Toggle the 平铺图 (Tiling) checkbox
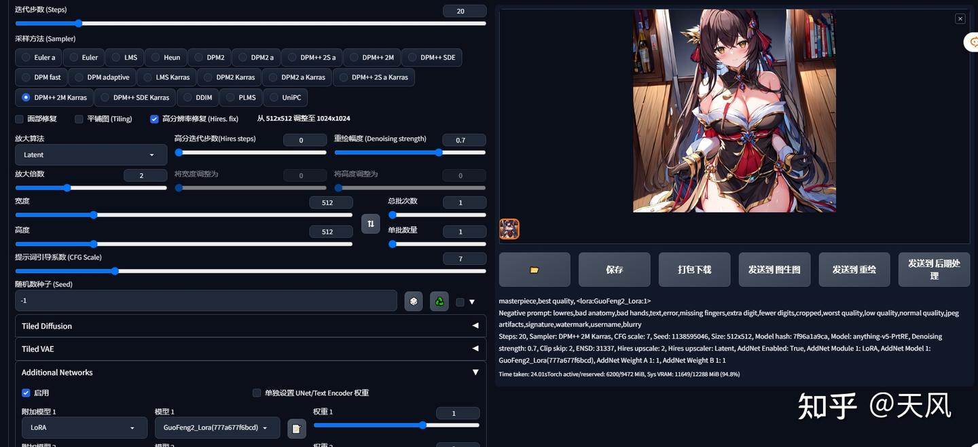 [79, 119]
